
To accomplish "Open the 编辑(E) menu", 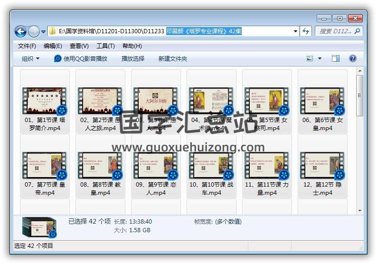I will [x=53, y=46].
